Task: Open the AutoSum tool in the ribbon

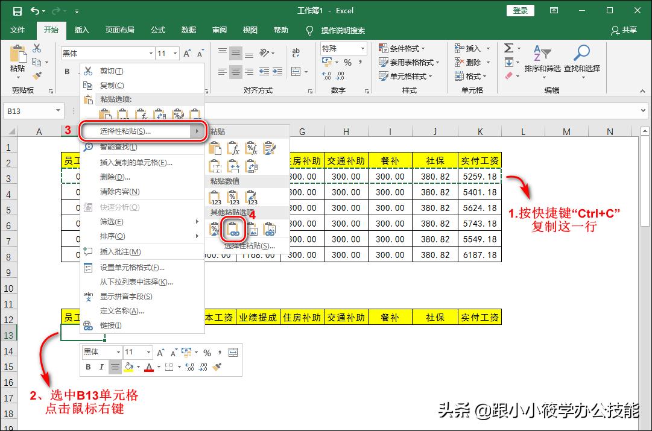Action: coord(508,47)
